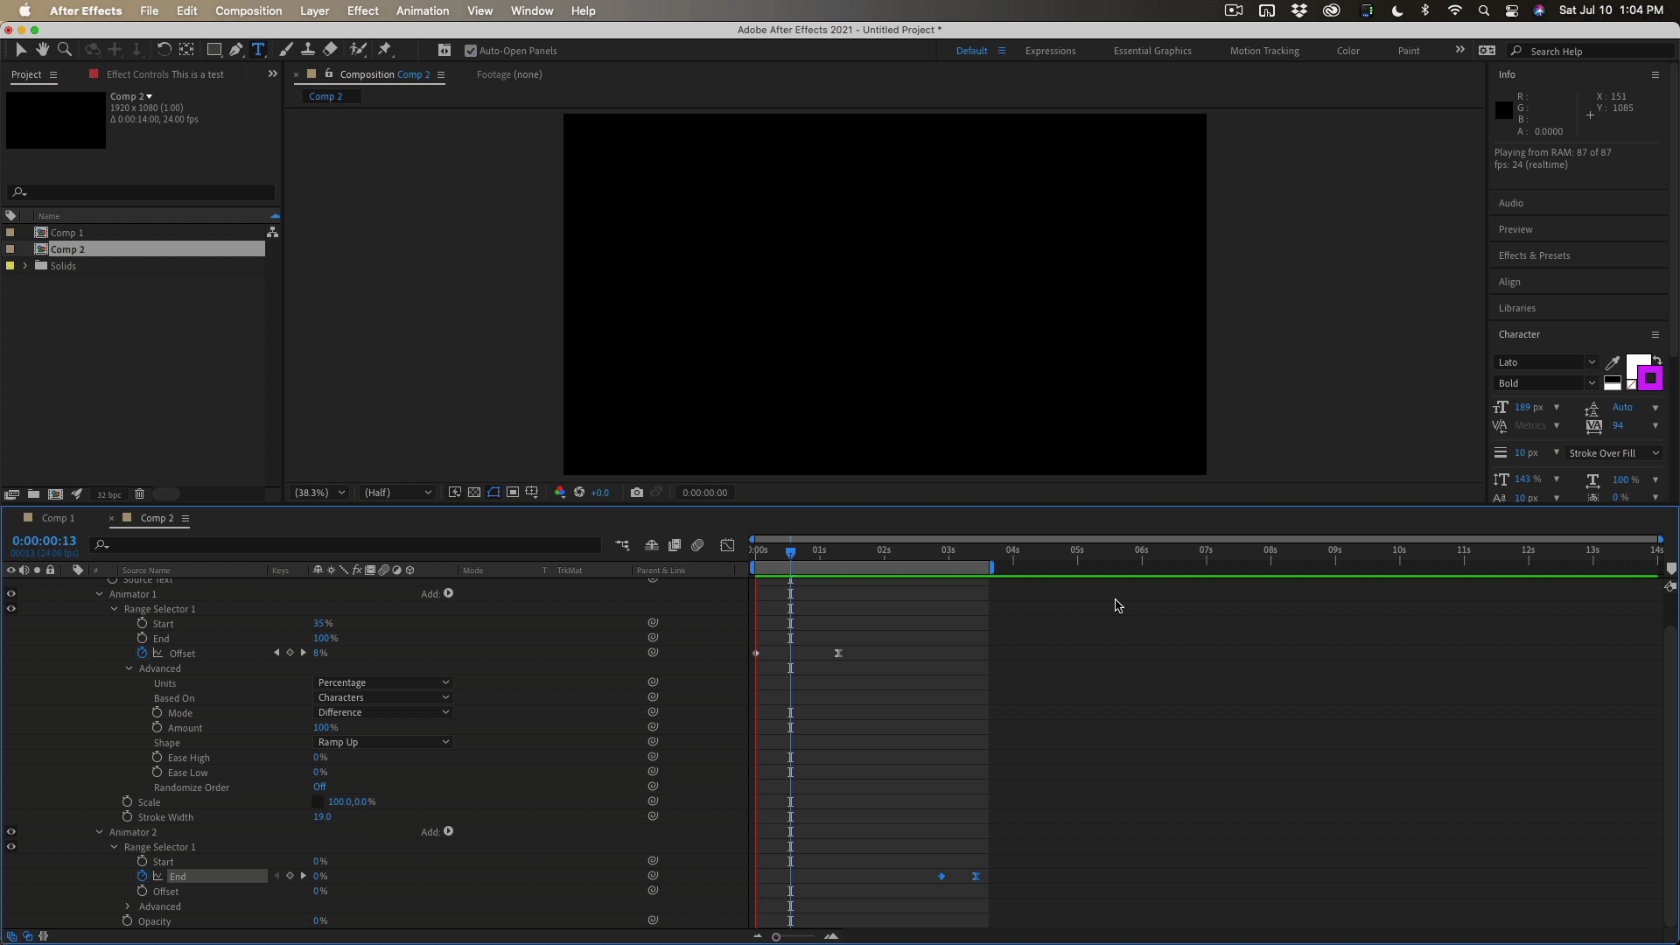Open the Animation menu
1680x945 pixels.
pos(422,10)
